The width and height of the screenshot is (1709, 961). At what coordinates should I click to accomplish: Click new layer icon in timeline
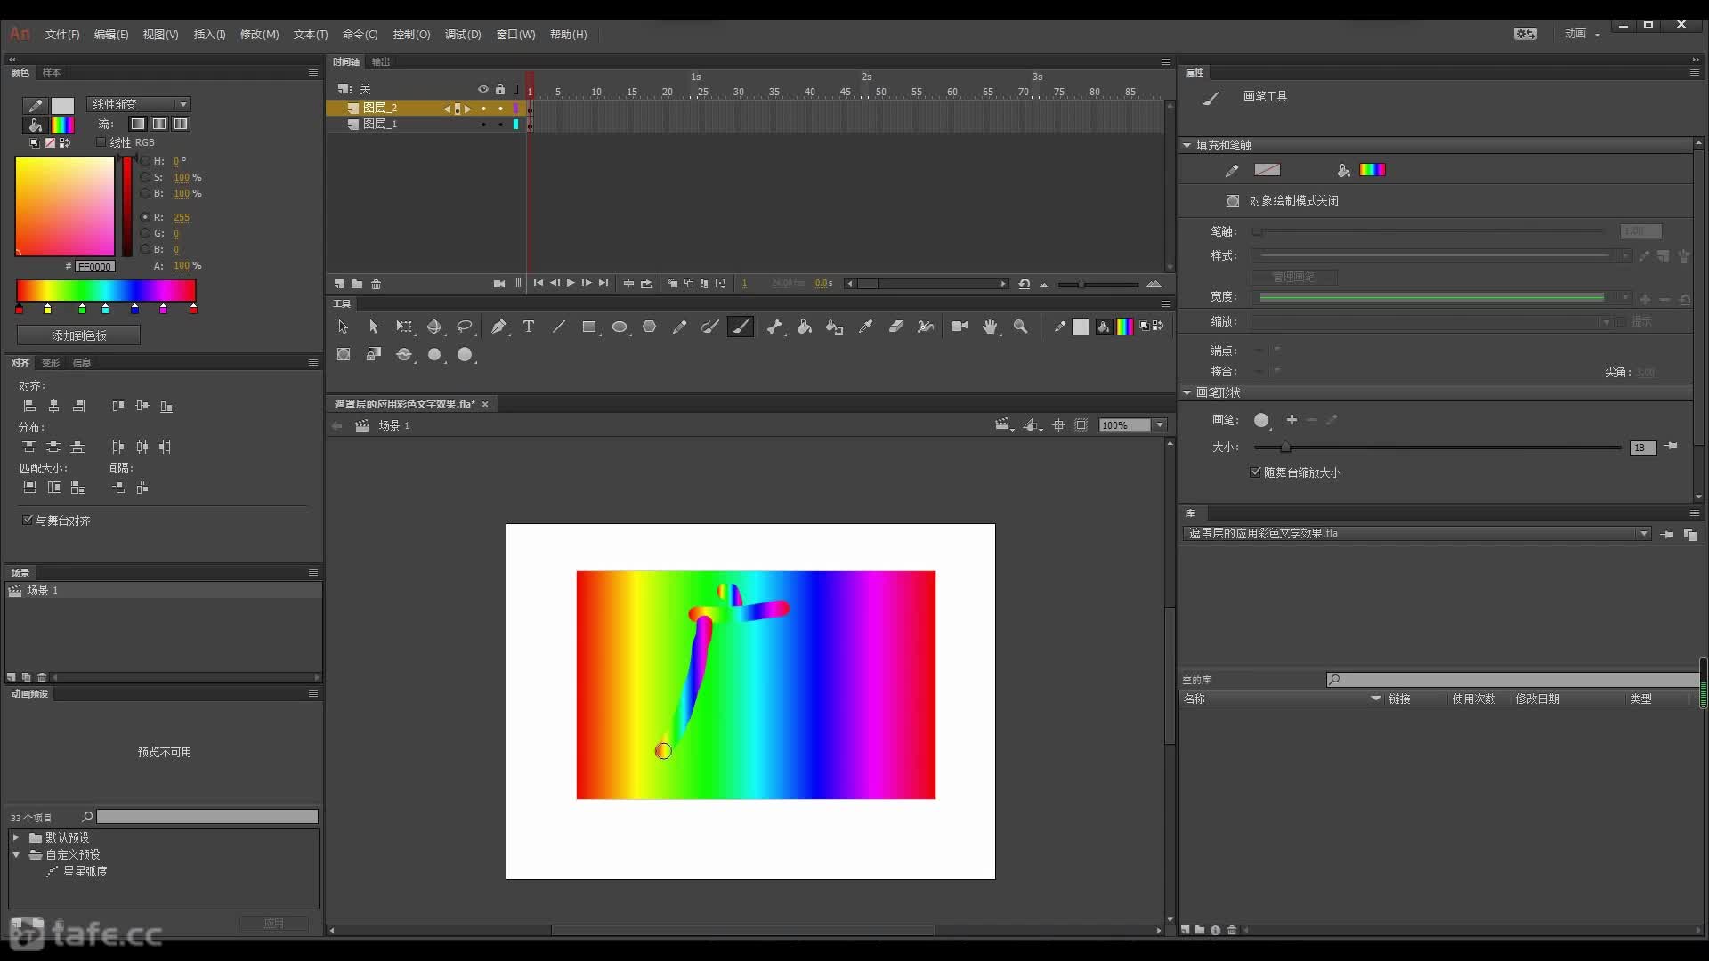pyautogui.click(x=339, y=284)
